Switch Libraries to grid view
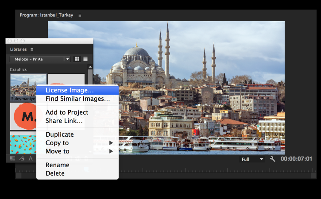 point(77,59)
